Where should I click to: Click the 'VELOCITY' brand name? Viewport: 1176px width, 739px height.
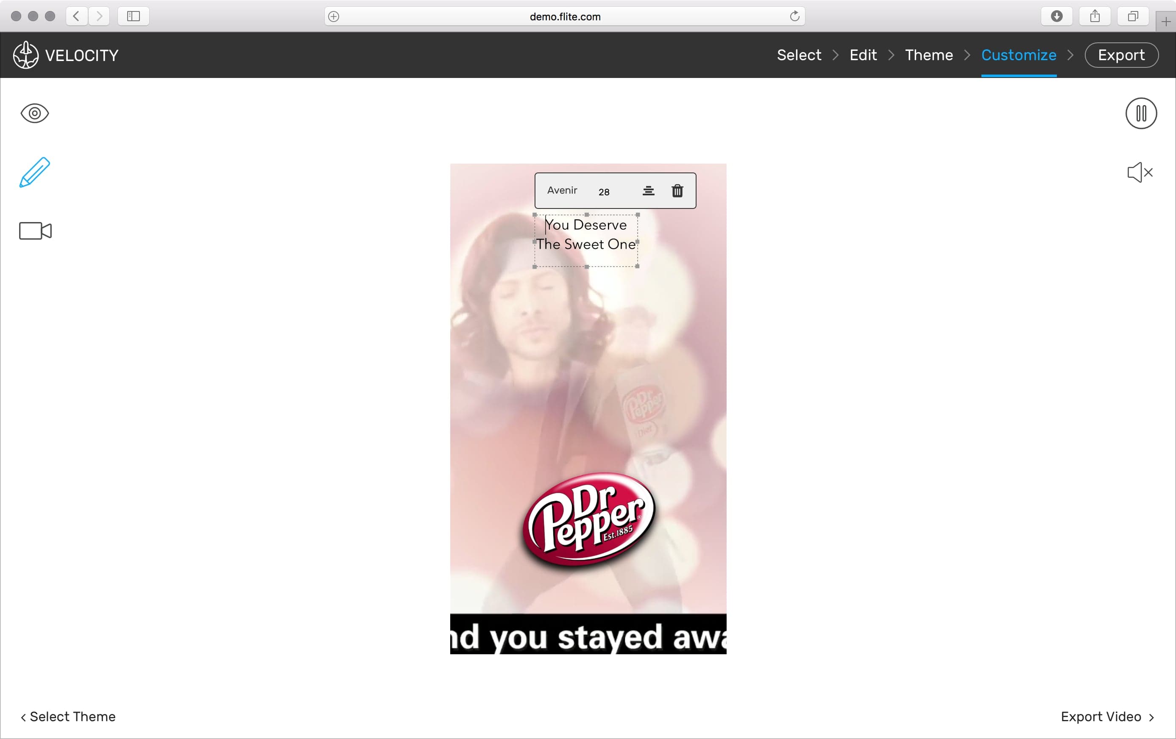click(81, 55)
